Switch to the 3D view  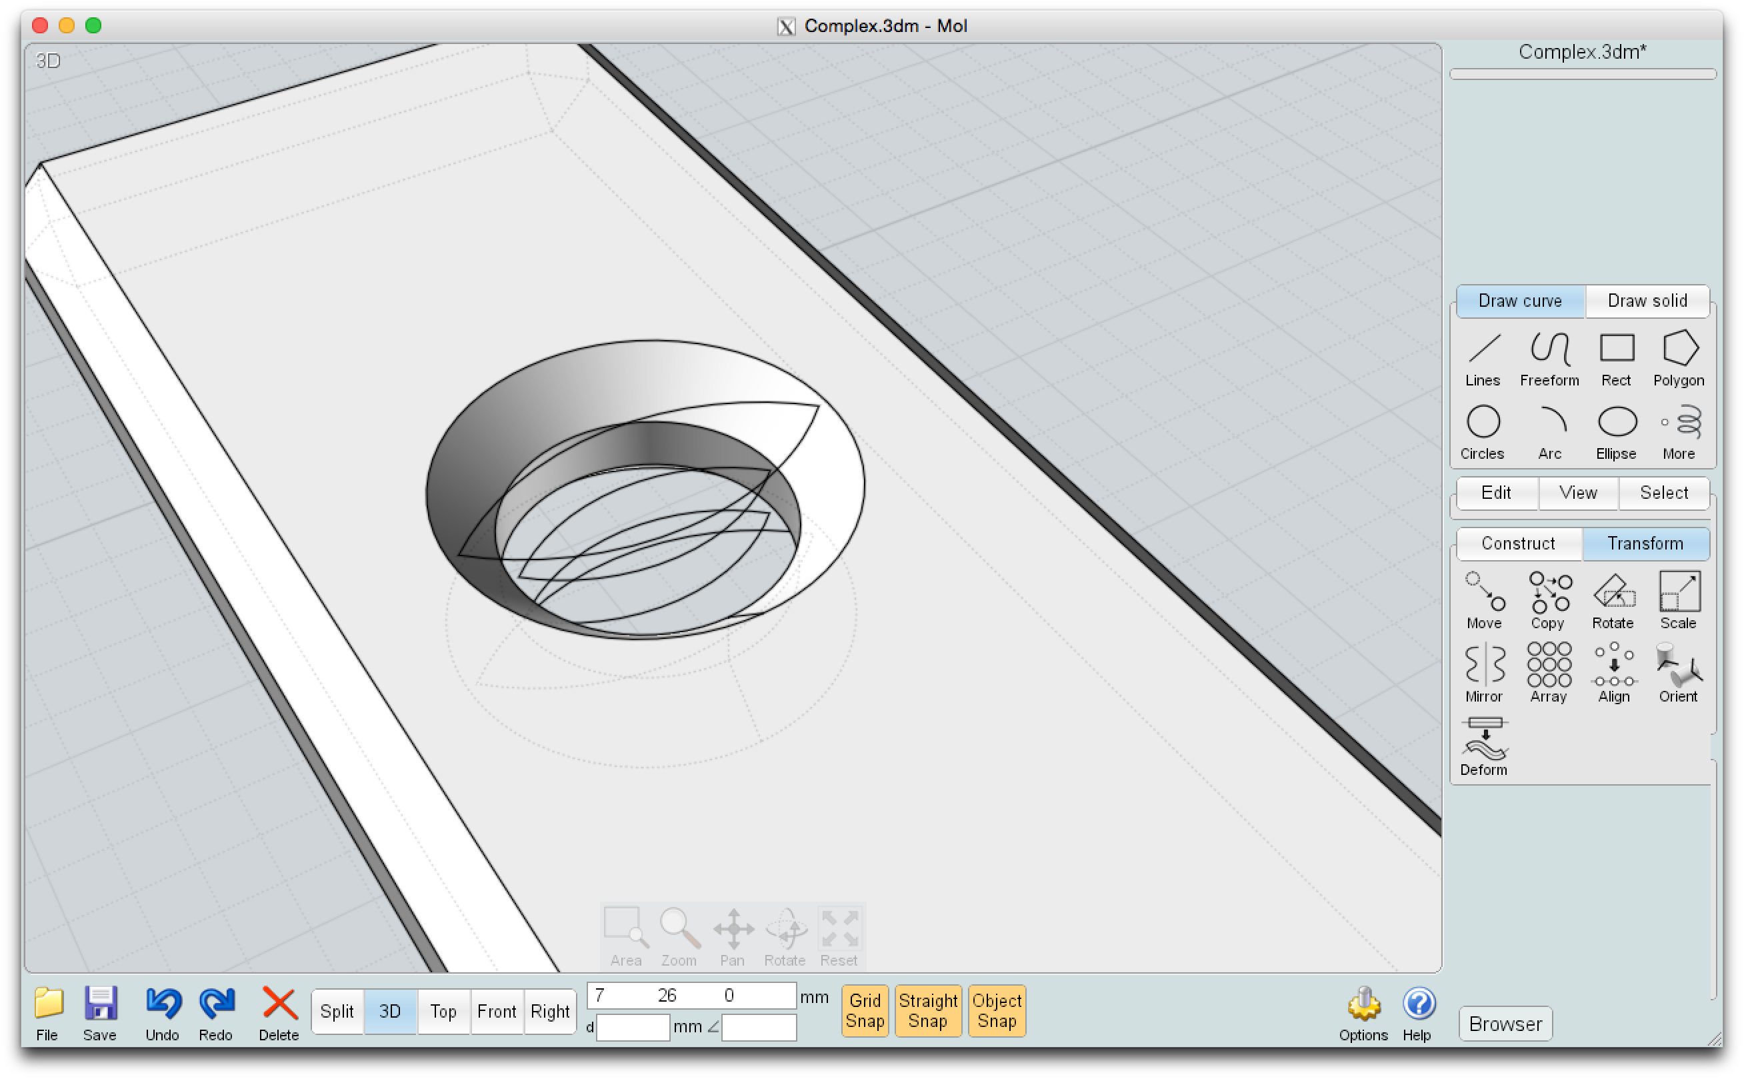[x=390, y=1012]
